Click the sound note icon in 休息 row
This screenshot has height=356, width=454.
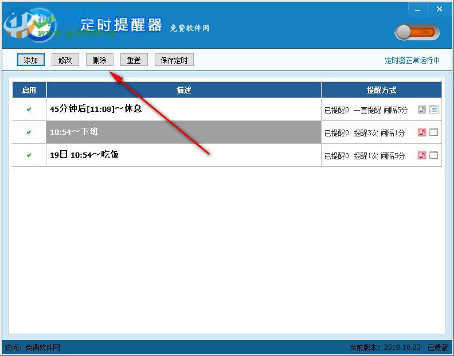coord(422,109)
